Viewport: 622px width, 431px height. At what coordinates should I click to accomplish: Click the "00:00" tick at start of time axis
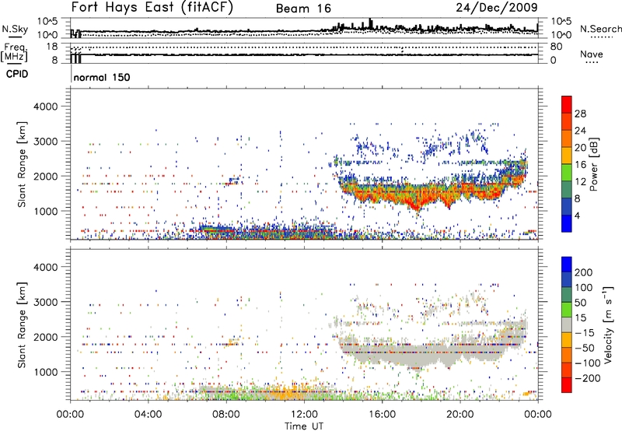71,415
